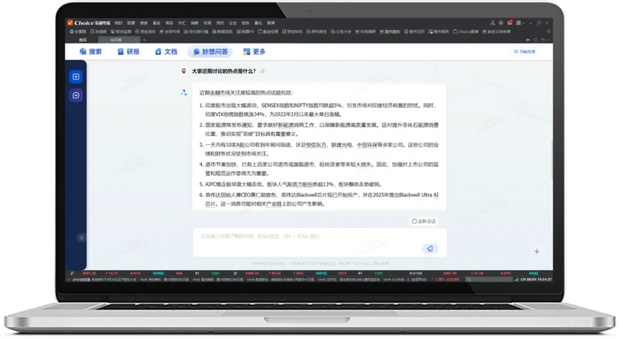Expand the left sidebar with double chevron

click(80, 238)
